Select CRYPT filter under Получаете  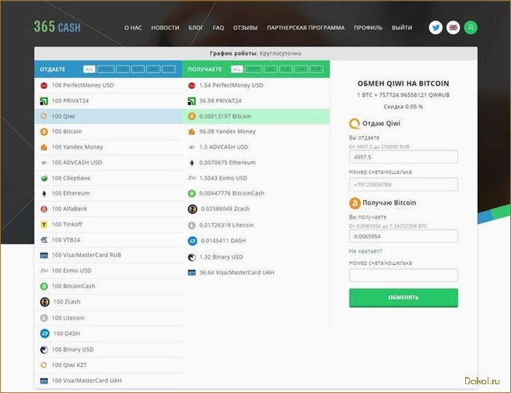tap(253, 69)
